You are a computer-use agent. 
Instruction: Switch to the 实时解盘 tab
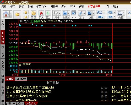point(21,79)
